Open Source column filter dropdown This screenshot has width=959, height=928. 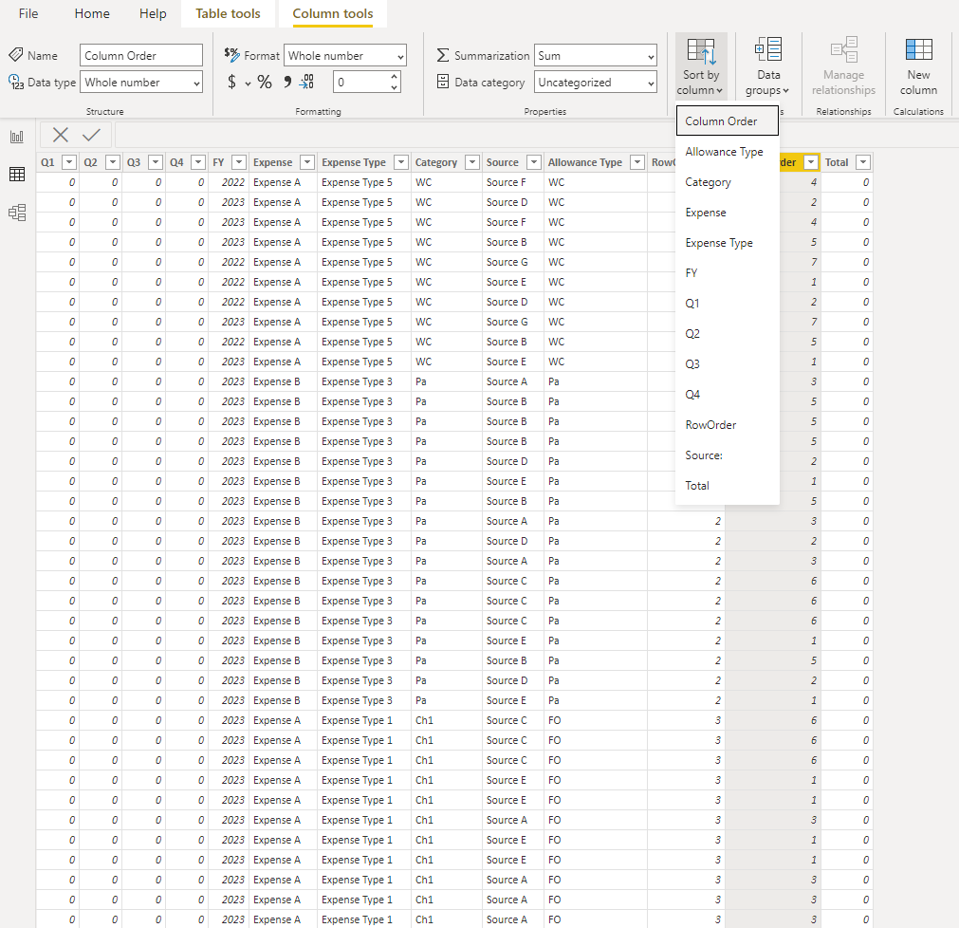[534, 162]
